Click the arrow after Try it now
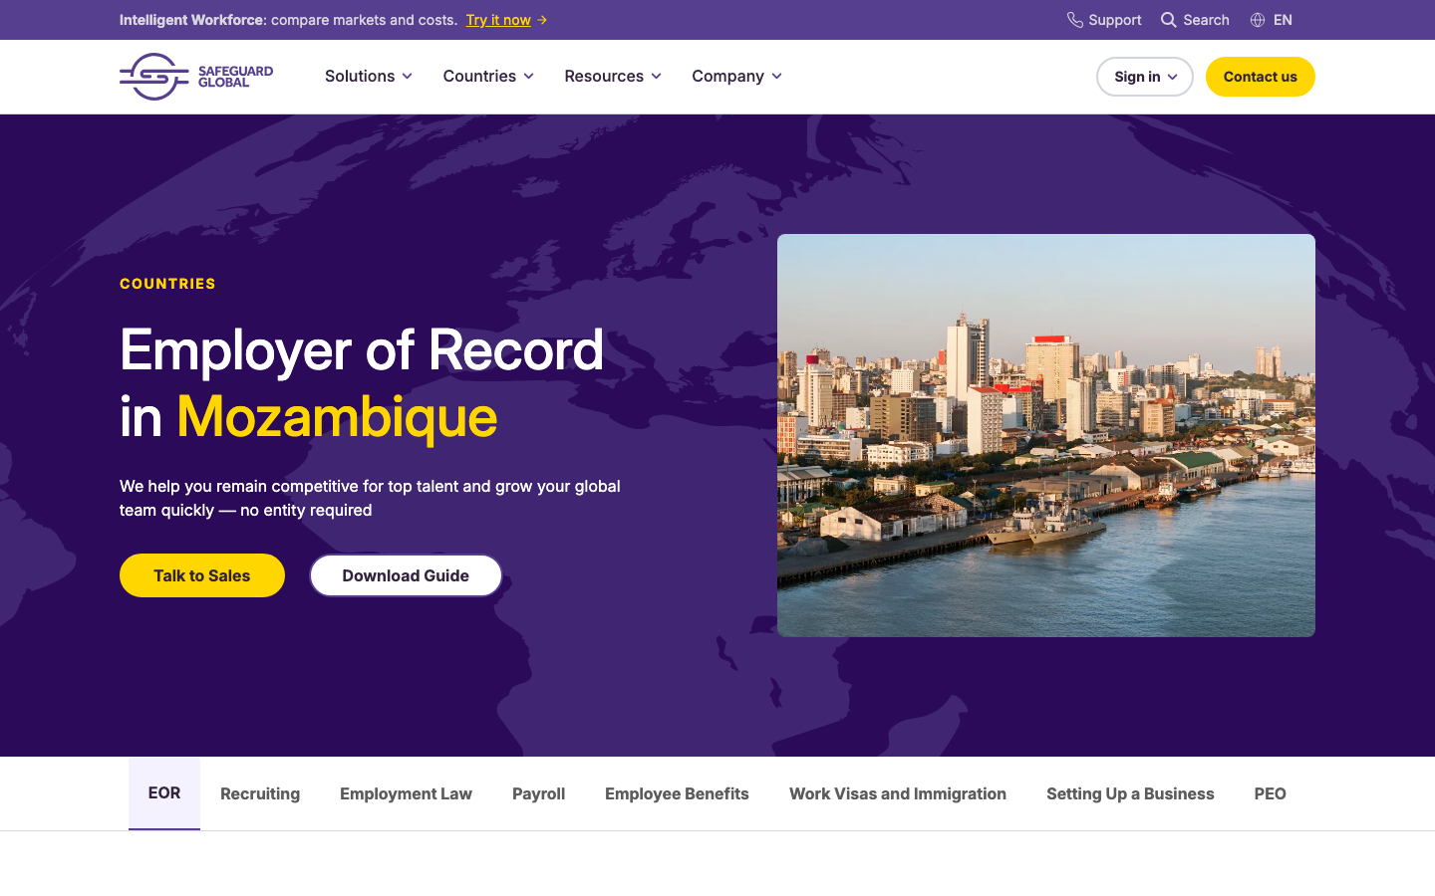The image size is (1435, 896). click(542, 20)
